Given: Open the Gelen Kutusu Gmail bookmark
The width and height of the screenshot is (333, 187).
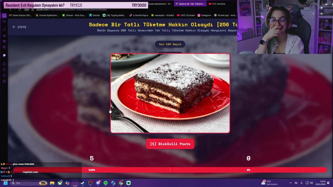Looking at the screenshot, I should pyautogui.click(x=20, y=15).
